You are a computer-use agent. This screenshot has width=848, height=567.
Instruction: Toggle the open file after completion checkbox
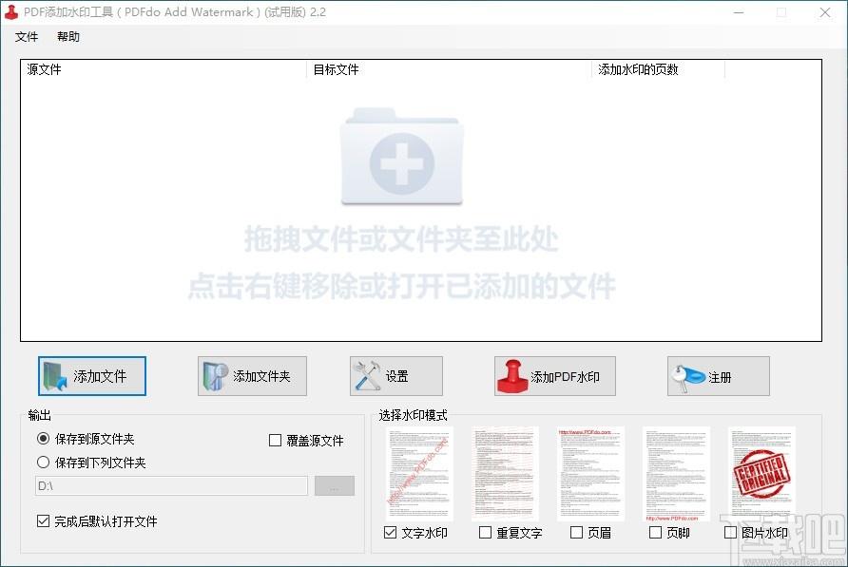coord(43,521)
